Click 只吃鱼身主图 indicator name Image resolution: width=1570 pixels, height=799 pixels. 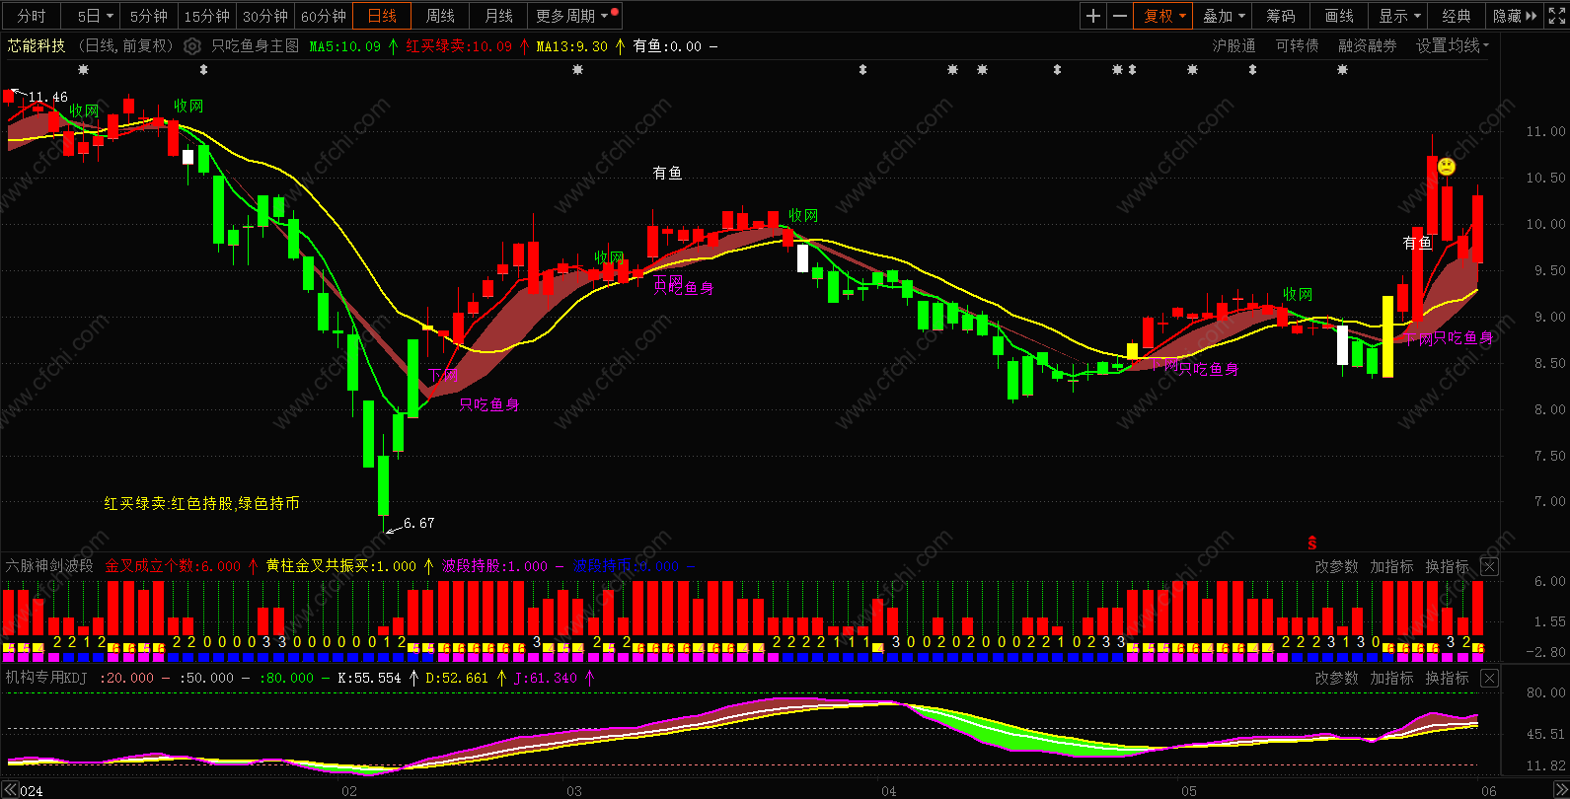click(256, 45)
